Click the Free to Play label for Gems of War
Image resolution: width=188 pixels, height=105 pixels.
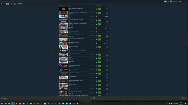click(x=106, y=43)
